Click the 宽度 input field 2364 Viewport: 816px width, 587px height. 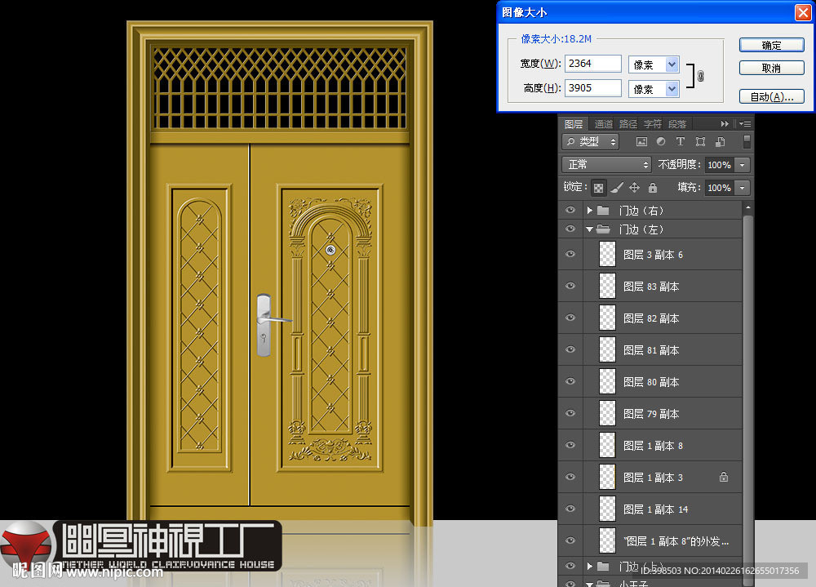592,64
